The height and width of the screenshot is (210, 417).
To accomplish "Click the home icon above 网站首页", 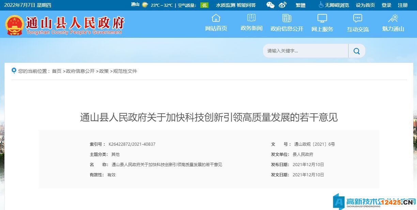I will (x=216, y=18).
